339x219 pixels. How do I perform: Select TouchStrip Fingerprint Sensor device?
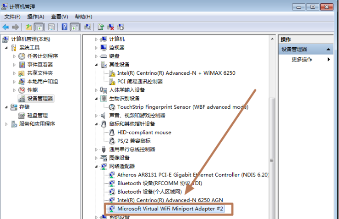[x=183, y=107]
